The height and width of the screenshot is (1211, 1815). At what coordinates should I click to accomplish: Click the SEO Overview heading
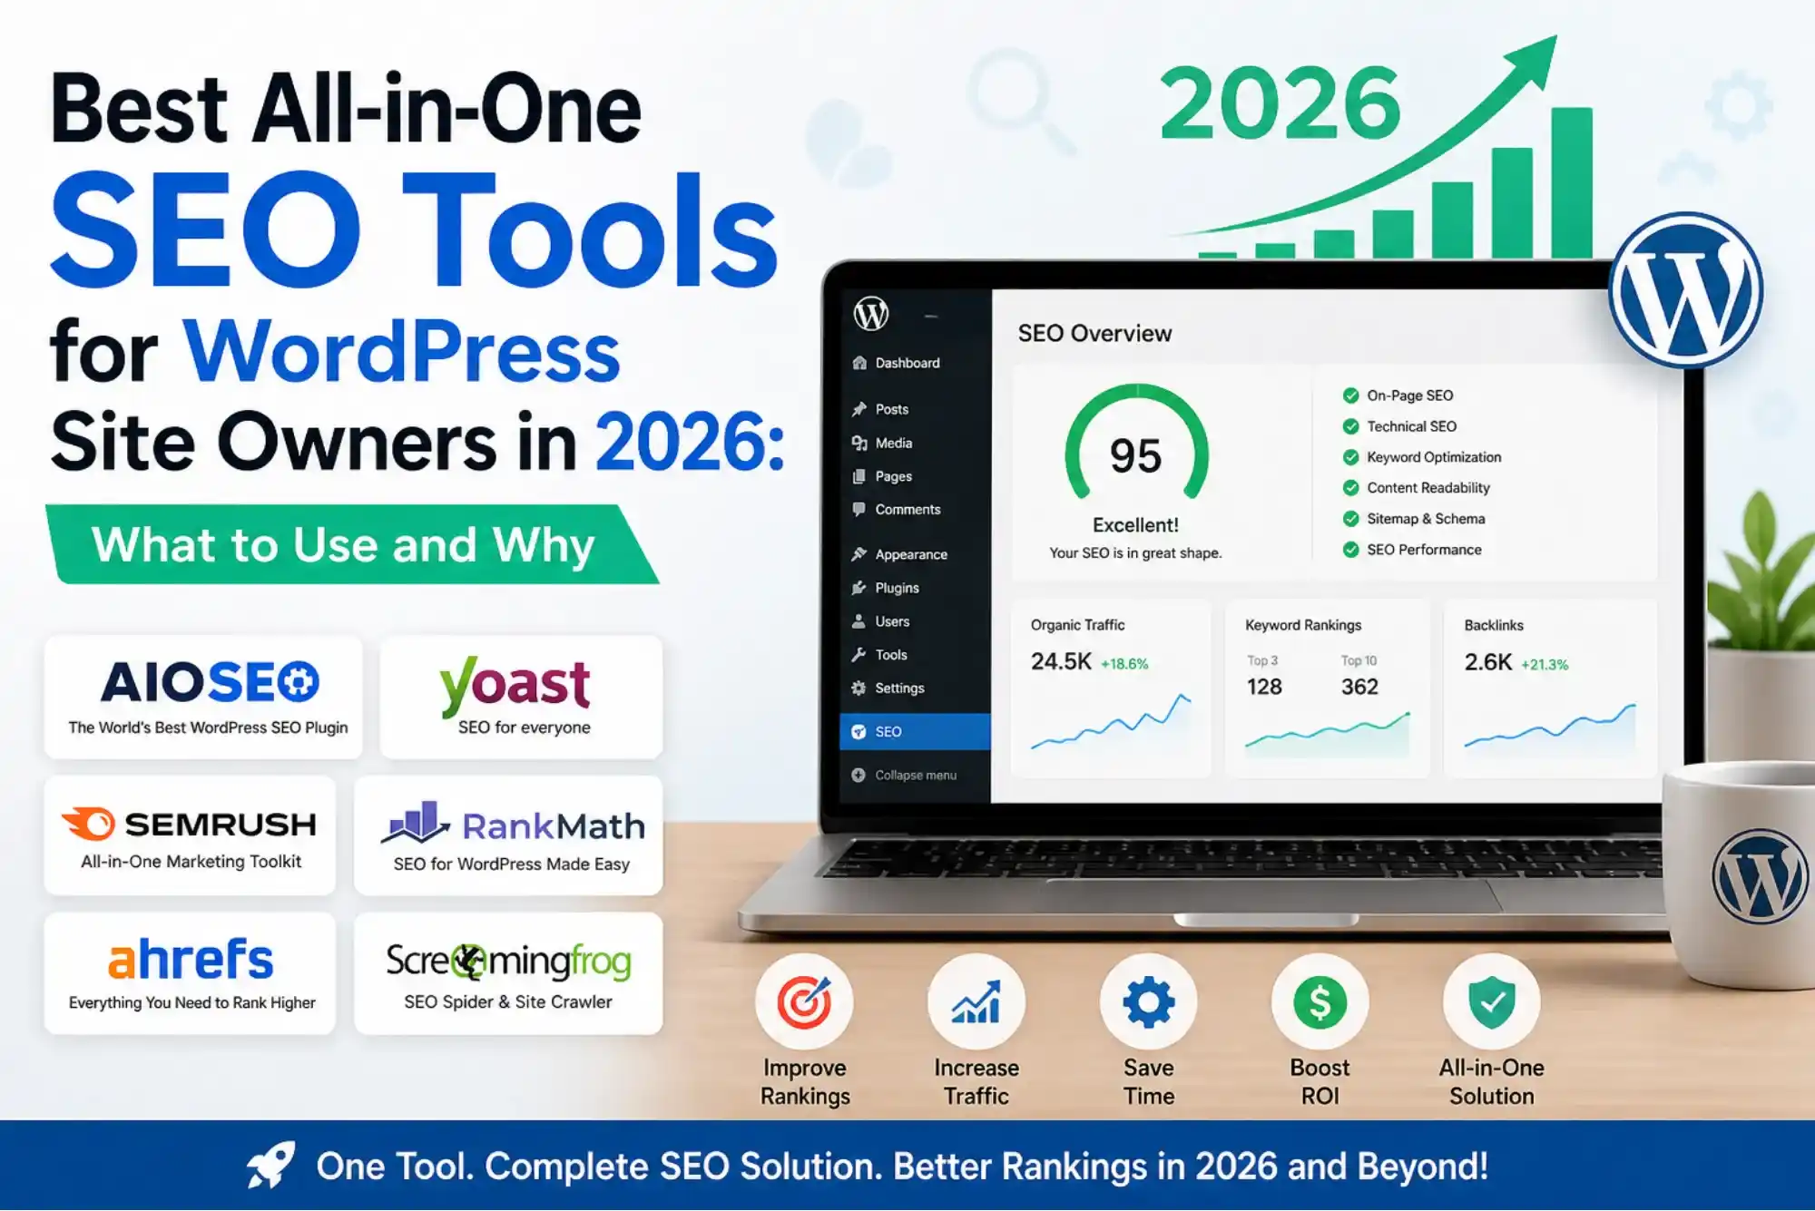[1094, 333]
